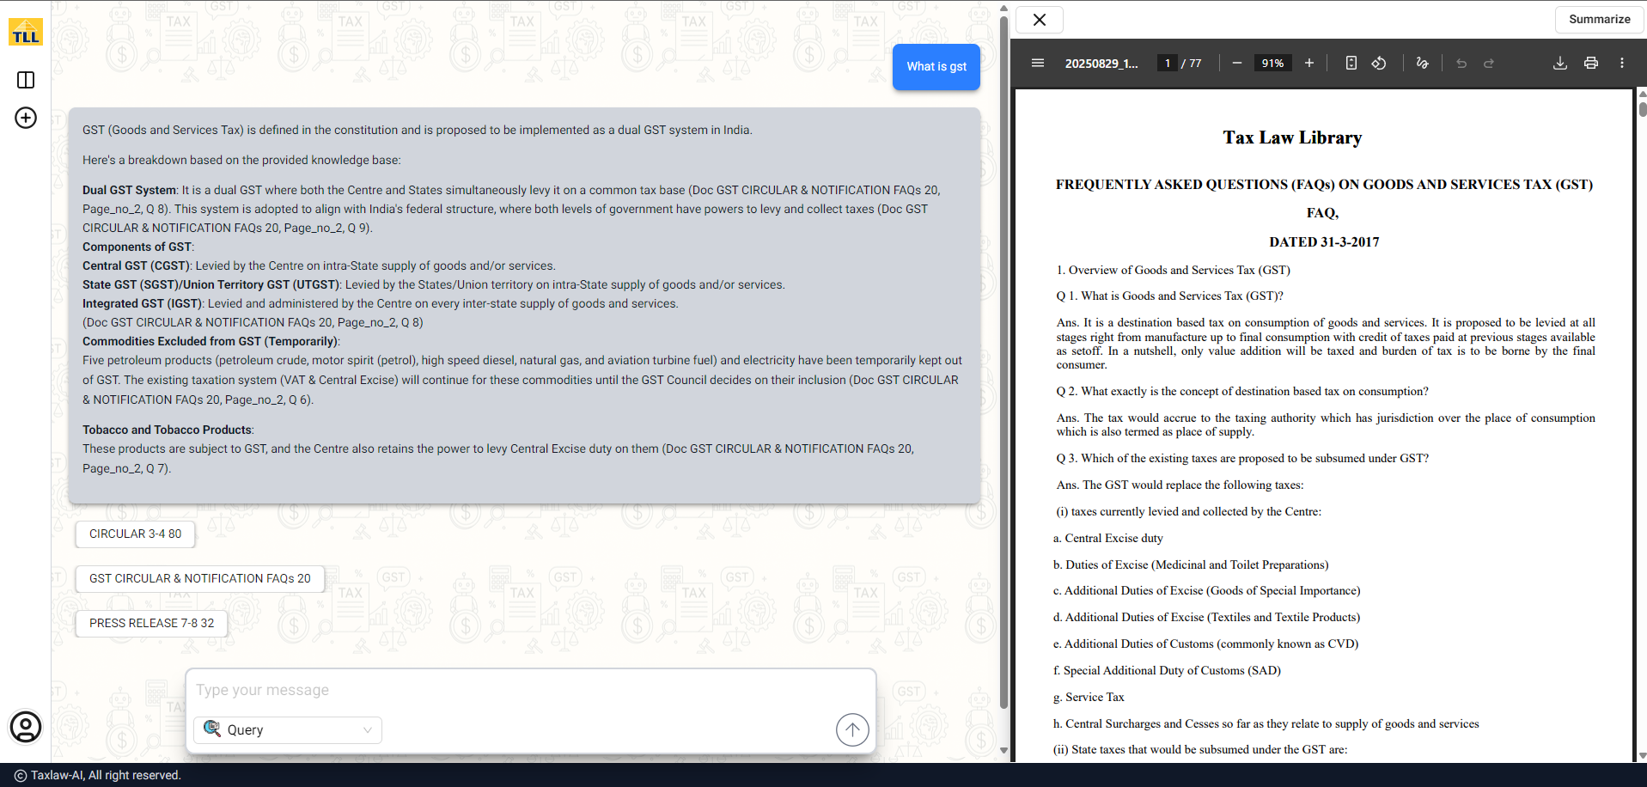The width and height of the screenshot is (1647, 787).
Task: Rotate the PDF counterclockwise
Action: click(x=1378, y=63)
